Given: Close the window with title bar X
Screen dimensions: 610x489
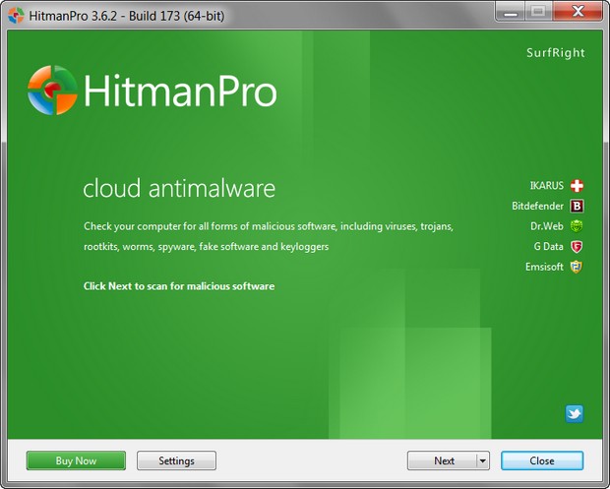Looking at the screenshot, I should pos(579,12).
